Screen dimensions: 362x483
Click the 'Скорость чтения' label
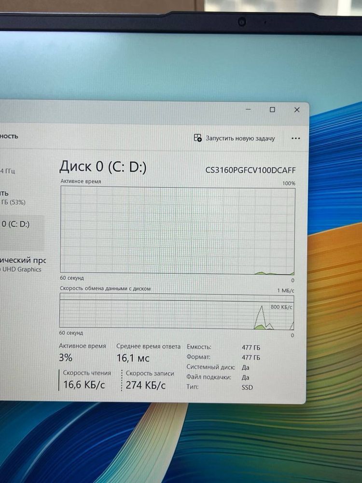coord(87,373)
